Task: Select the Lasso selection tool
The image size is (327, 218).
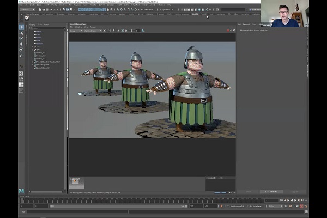Action: 21,33
